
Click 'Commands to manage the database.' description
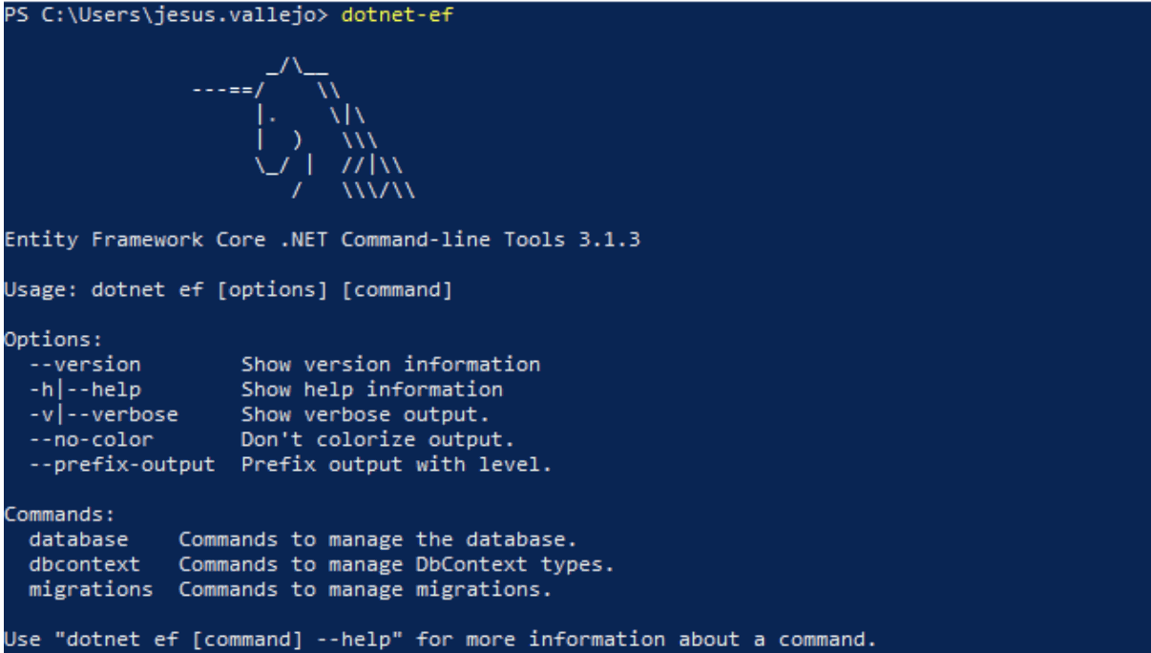click(378, 539)
